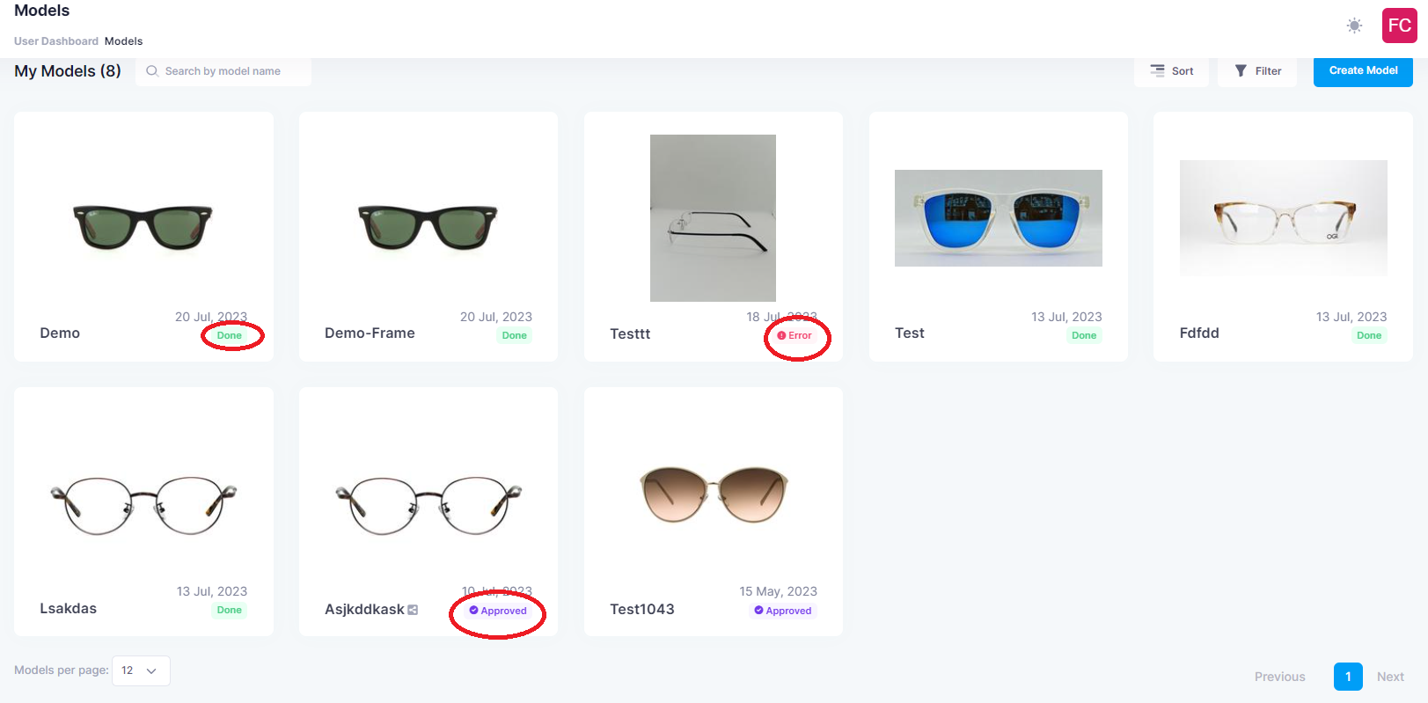1428x703 pixels.
Task: Open the Filter options
Action: [x=1257, y=71]
